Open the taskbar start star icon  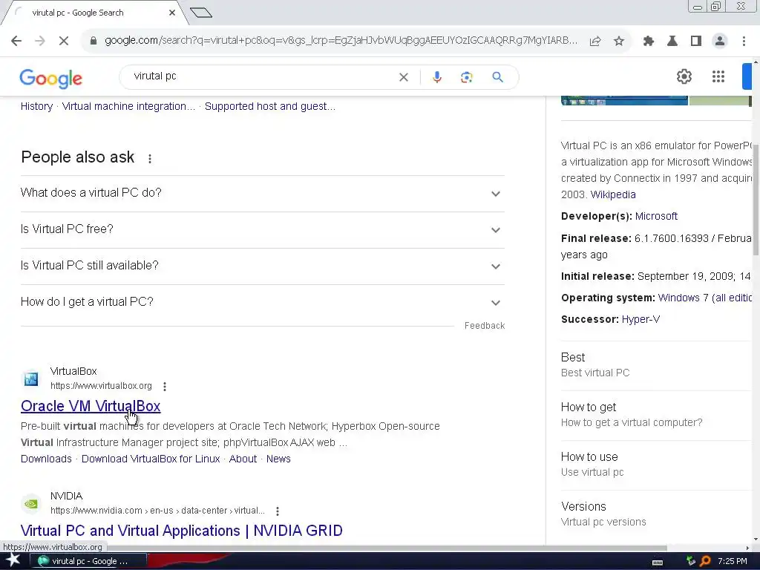coord(13,560)
